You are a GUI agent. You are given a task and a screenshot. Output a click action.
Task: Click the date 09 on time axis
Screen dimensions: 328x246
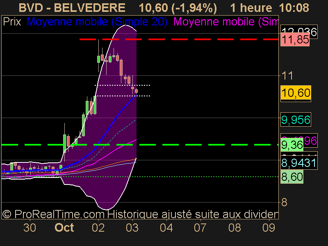click(x=269, y=228)
